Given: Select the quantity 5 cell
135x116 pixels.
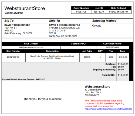Looking at the screenshot, I should point(100,57).
